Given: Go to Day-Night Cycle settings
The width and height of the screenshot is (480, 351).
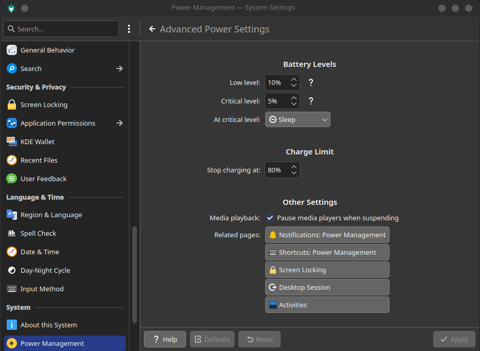Looking at the screenshot, I should (x=45, y=270).
